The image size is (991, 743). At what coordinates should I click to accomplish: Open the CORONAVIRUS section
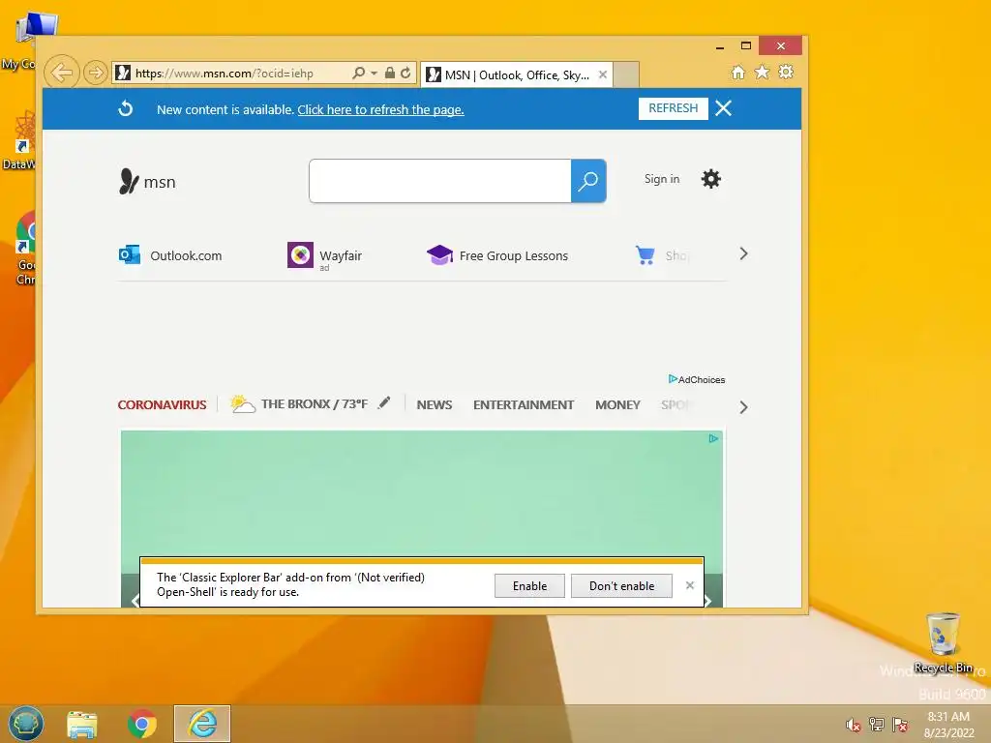[162, 405]
